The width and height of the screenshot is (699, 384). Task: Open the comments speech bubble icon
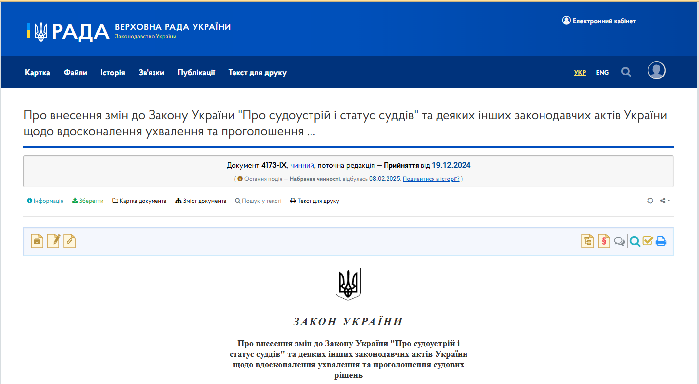pos(619,241)
